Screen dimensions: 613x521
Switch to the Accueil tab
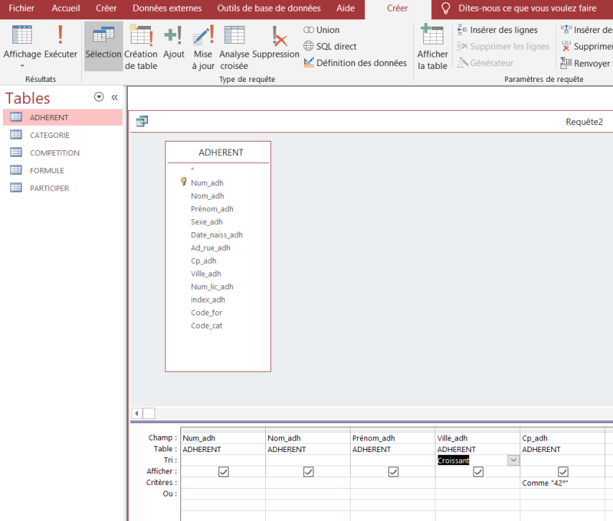[x=65, y=8]
